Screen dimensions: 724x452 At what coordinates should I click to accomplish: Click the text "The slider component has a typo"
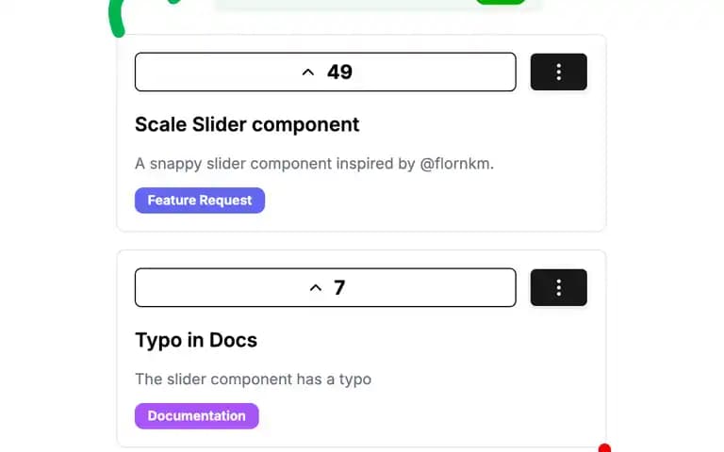click(253, 379)
